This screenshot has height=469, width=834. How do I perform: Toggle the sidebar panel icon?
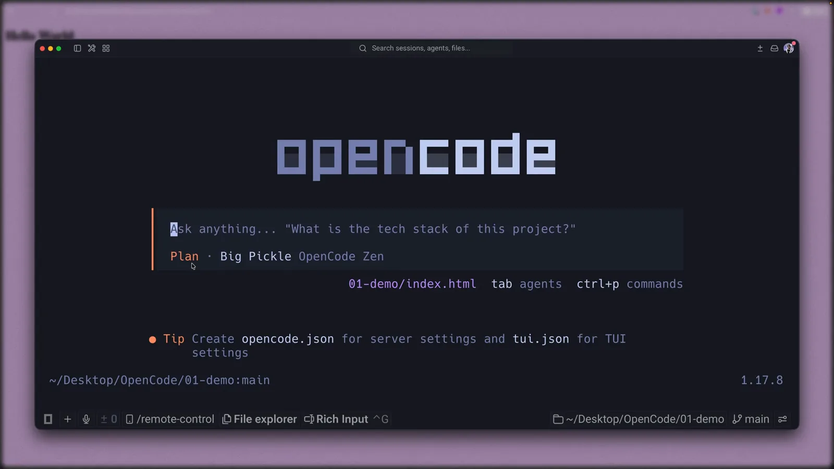tap(77, 48)
